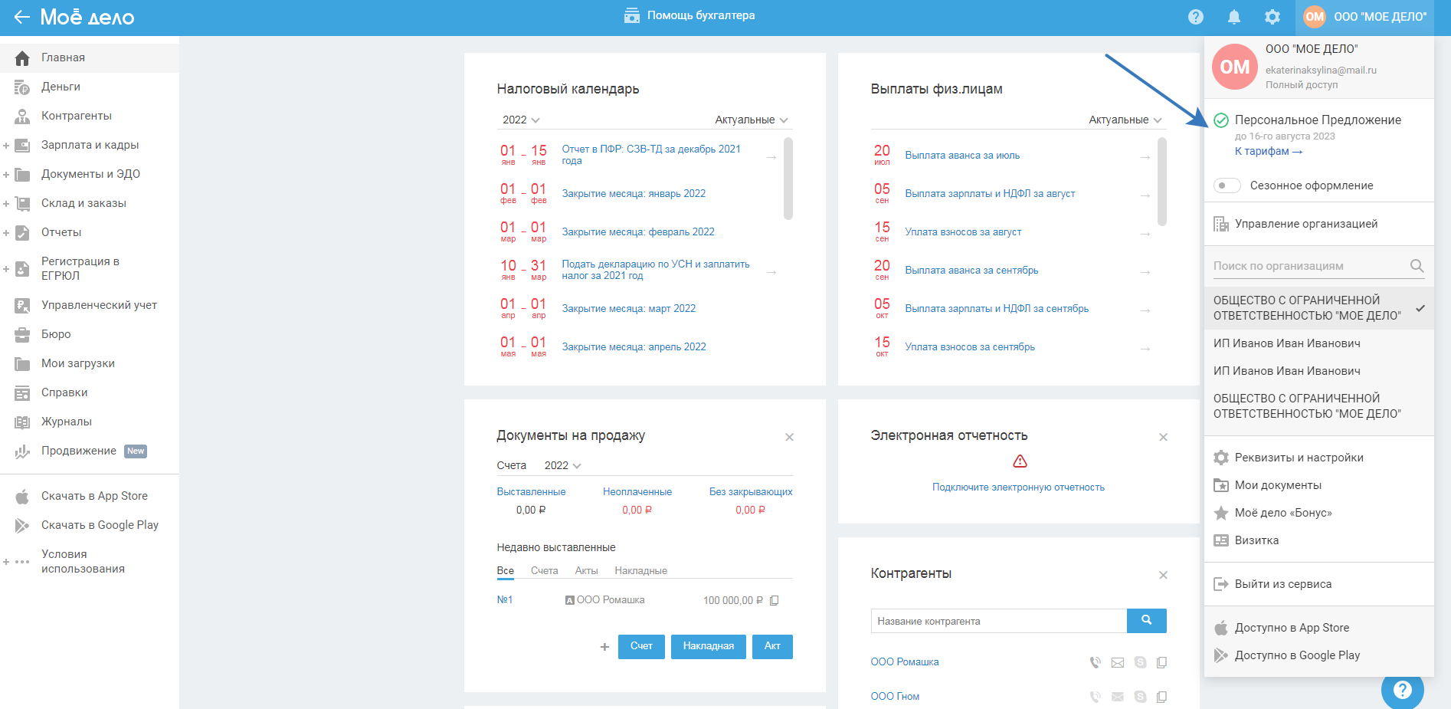Click the Моё дело «Бонус» star icon
1451x709 pixels.
pos(1221,513)
